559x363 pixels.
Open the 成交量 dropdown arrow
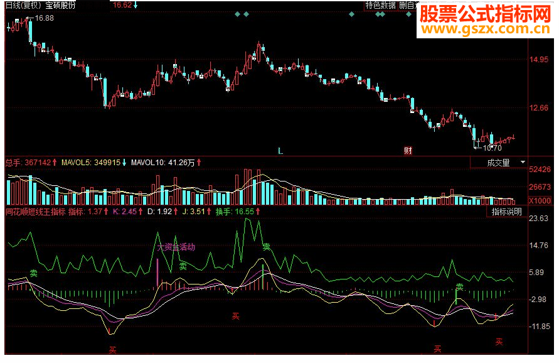tap(523, 163)
